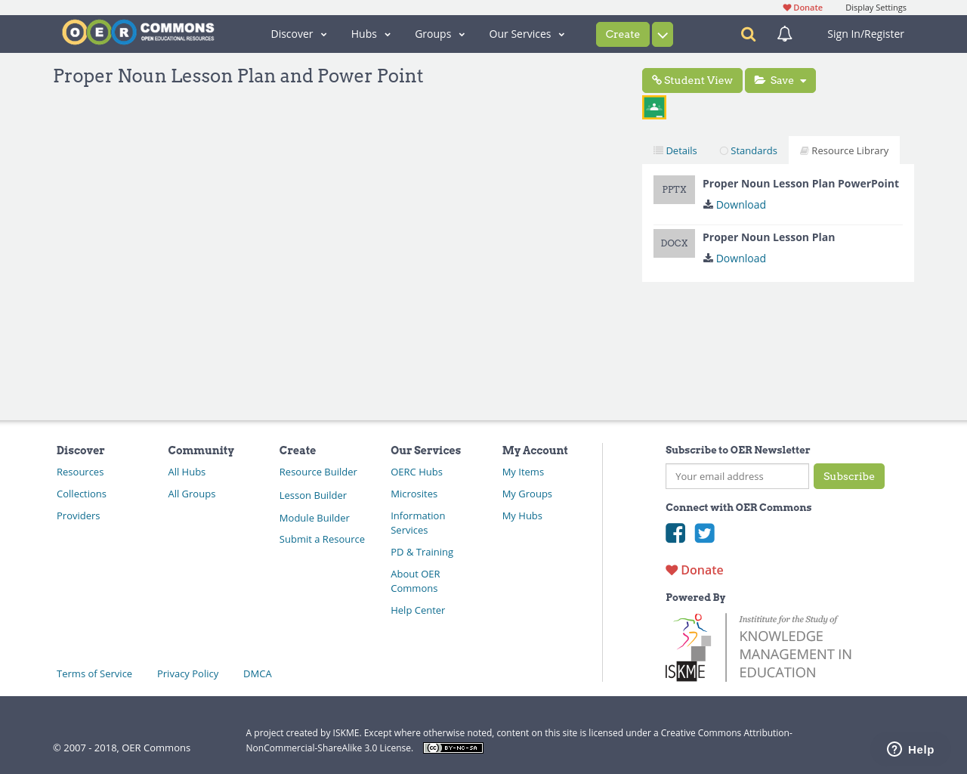Viewport: 967px width, 774px height.
Task: Share to Google Classroom icon
Action: pos(653,106)
